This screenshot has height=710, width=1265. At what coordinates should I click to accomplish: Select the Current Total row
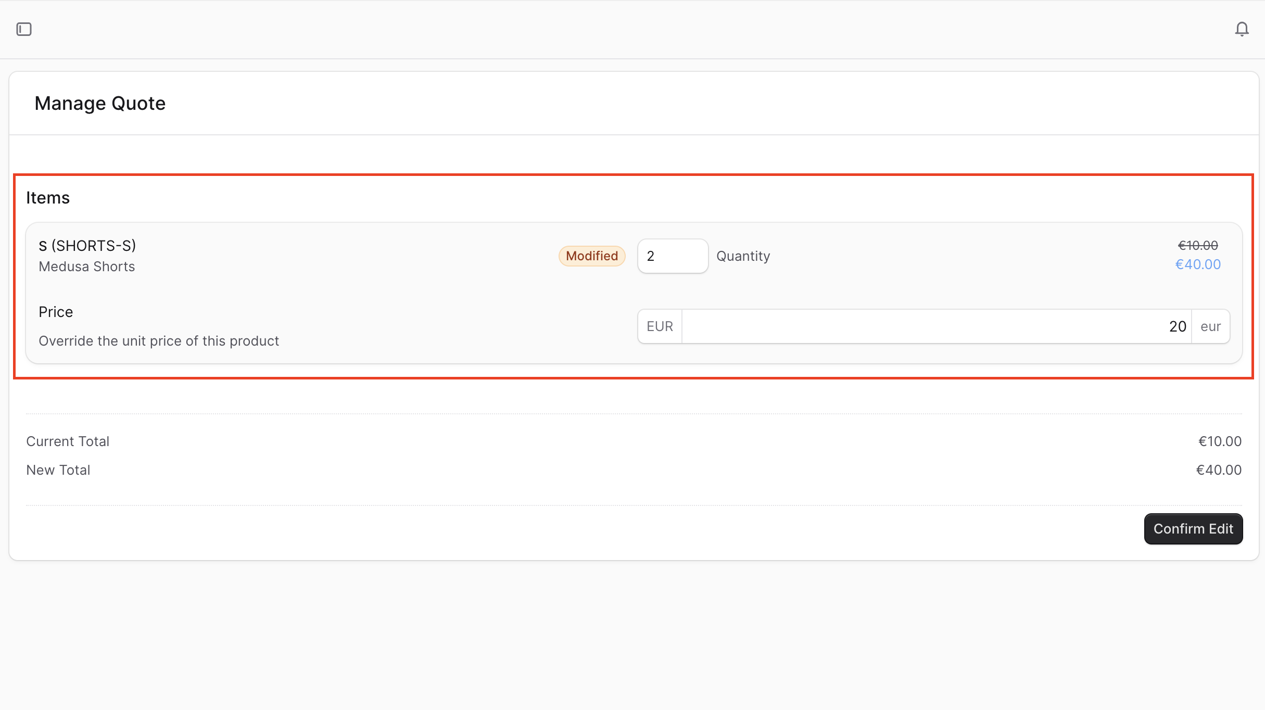(x=68, y=441)
